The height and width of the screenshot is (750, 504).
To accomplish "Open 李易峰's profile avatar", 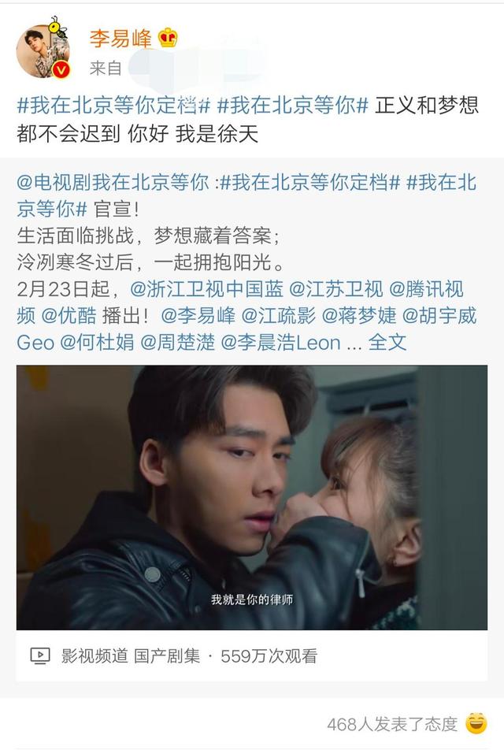I will (x=43, y=50).
